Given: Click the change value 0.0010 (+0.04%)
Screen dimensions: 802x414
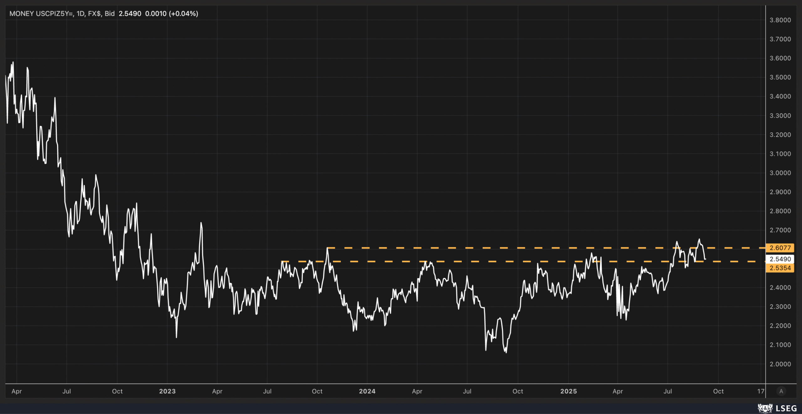Looking at the screenshot, I should 172,14.
